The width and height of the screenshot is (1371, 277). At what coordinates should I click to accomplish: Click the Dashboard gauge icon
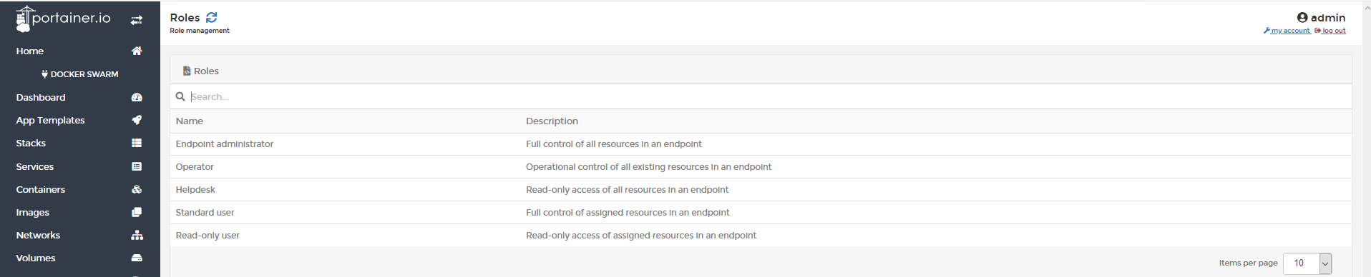[137, 97]
